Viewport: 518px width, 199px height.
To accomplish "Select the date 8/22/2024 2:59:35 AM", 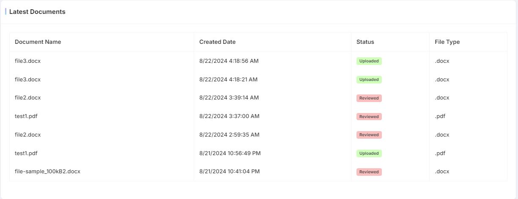I will [x=229, y=134].
